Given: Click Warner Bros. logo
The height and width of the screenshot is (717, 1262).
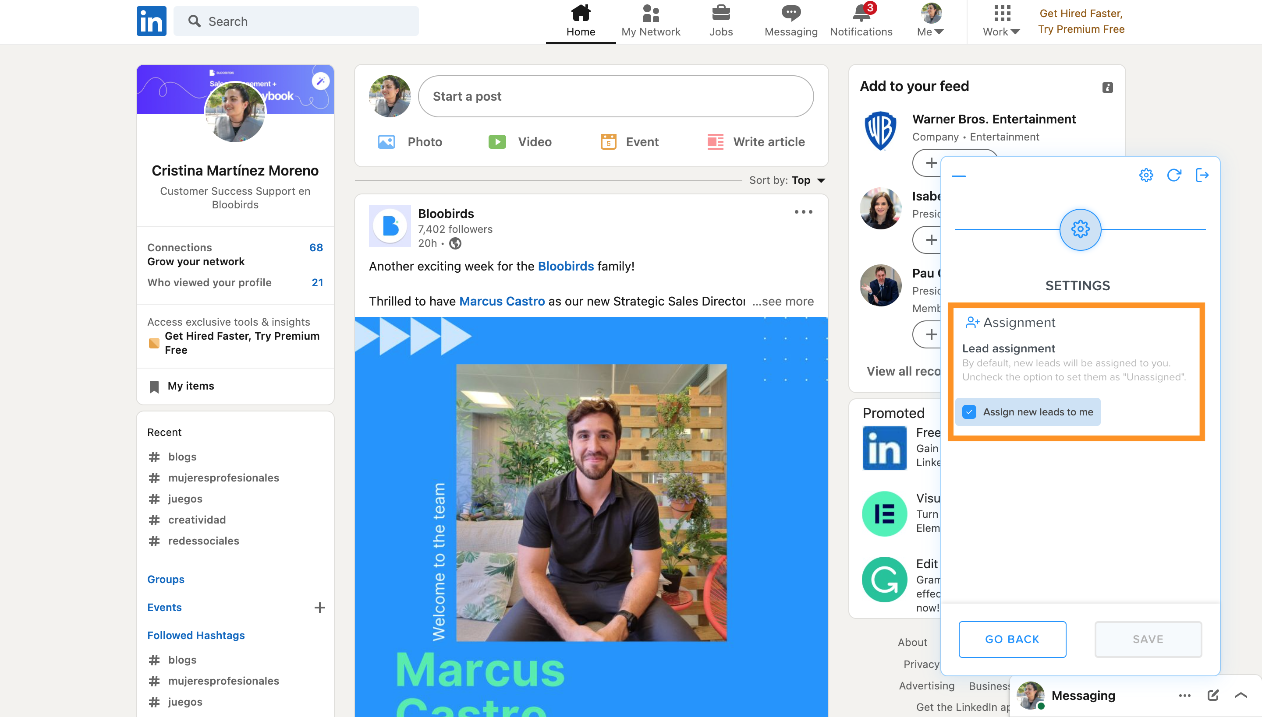Looking at the screenshot, I should [880, 130].
